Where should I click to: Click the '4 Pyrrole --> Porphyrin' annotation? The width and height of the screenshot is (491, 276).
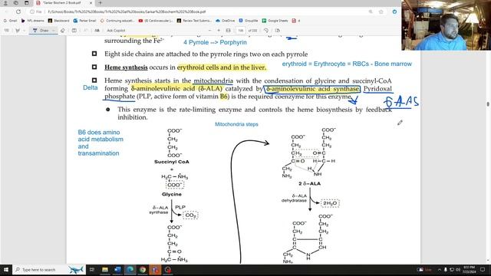[x=215, y=42]
